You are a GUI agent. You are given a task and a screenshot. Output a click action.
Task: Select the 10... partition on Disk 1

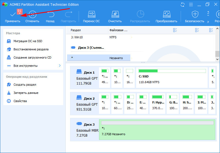(x=117, y=78)
